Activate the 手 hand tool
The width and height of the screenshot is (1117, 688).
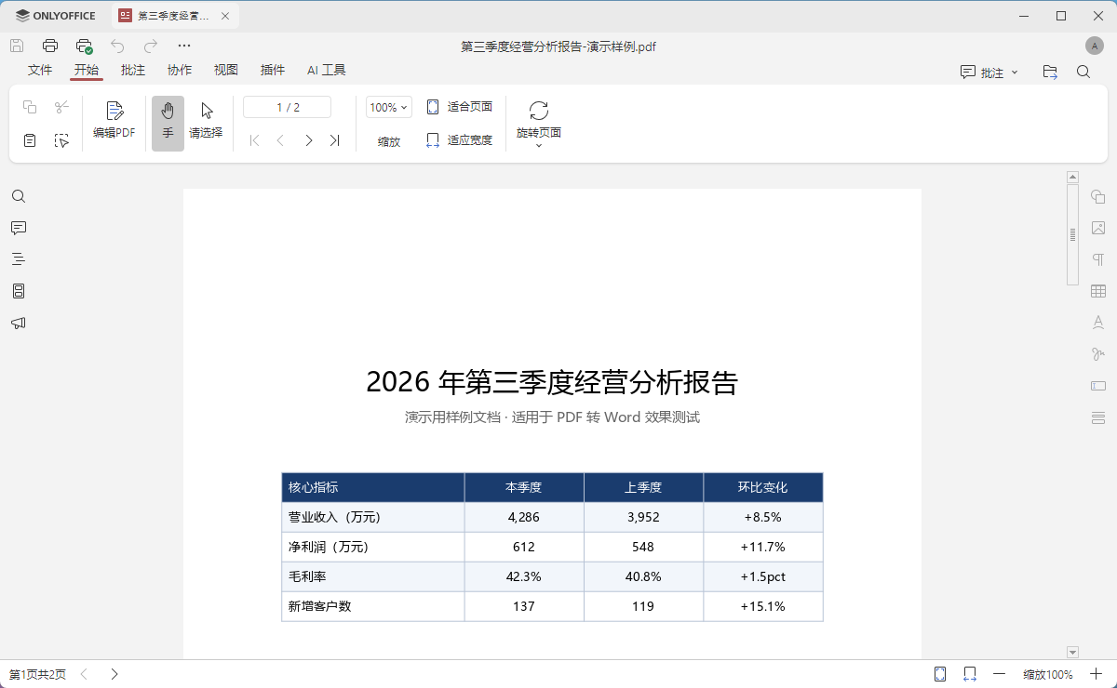coord(168,123)
